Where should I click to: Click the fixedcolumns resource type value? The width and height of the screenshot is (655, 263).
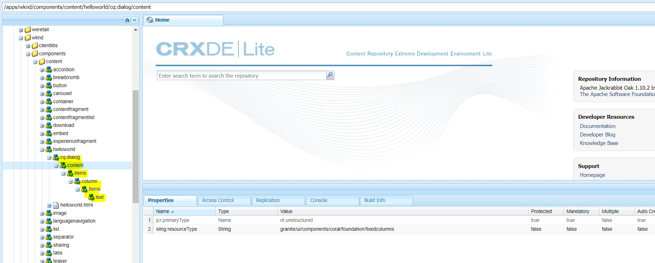337,229
